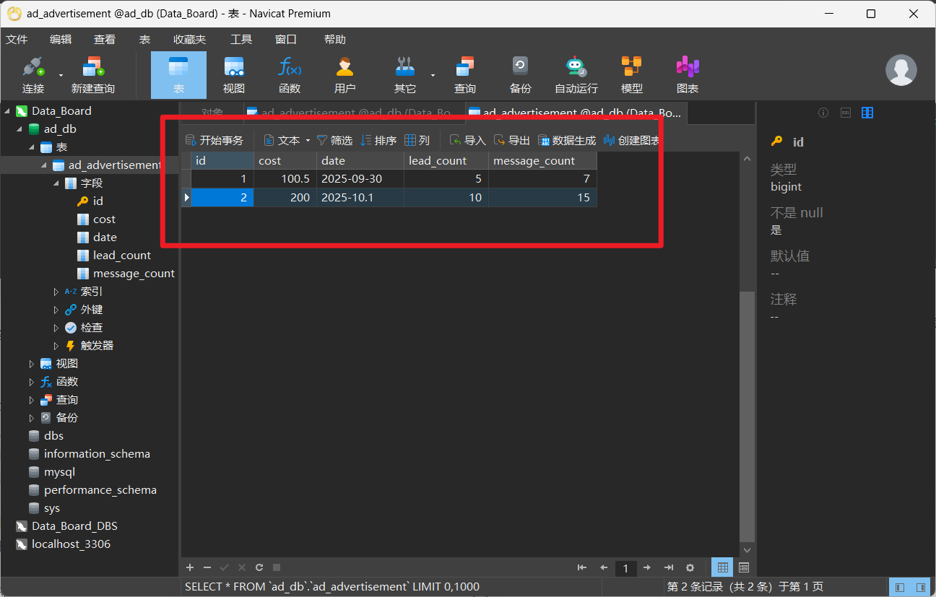Viewport: 936px width, 597px height.
Task: Select the 表 table toolbar button
Action: point(178,75)
